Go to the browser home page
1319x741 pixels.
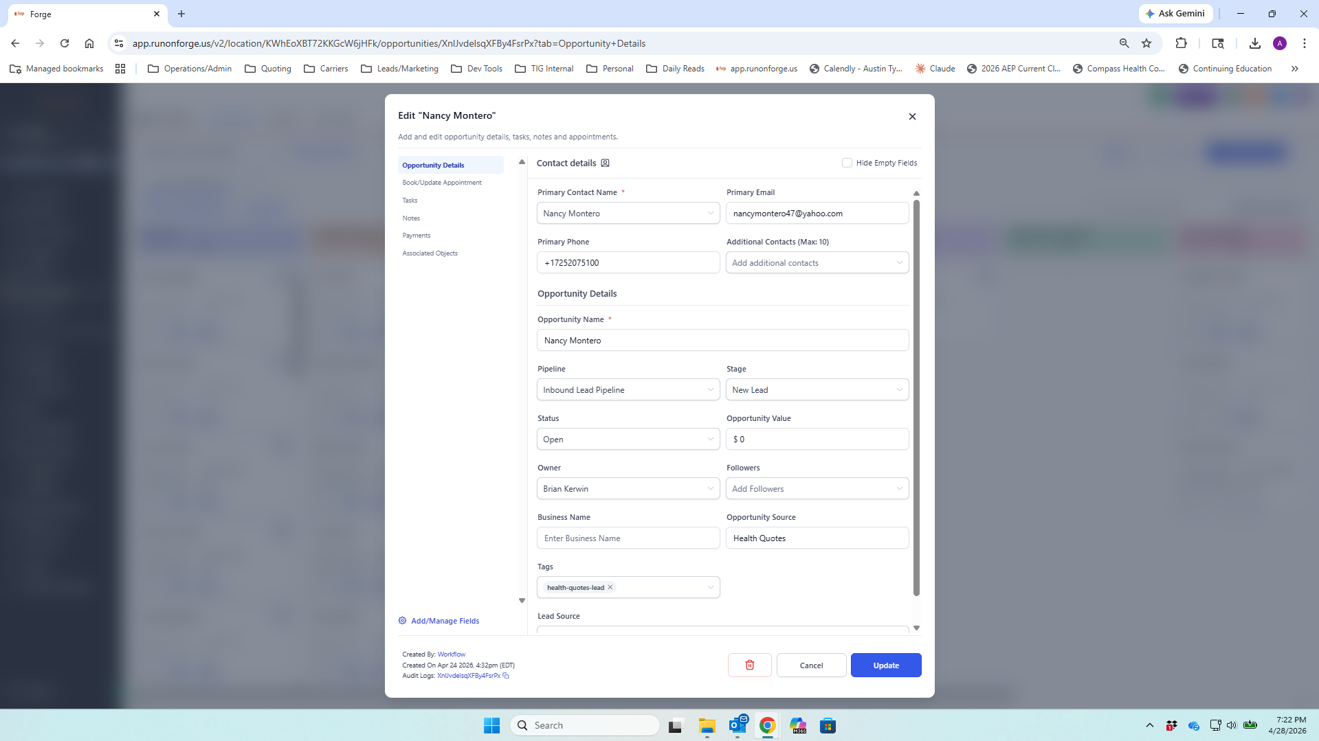click(89, 43)
